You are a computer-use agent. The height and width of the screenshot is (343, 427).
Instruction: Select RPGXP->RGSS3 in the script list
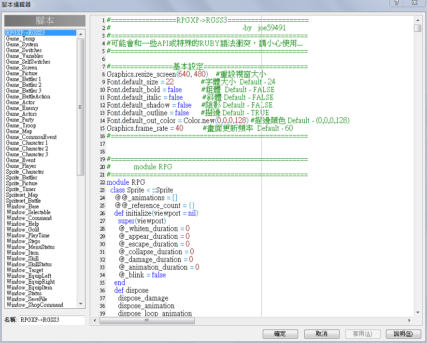(x=41, y=33)
